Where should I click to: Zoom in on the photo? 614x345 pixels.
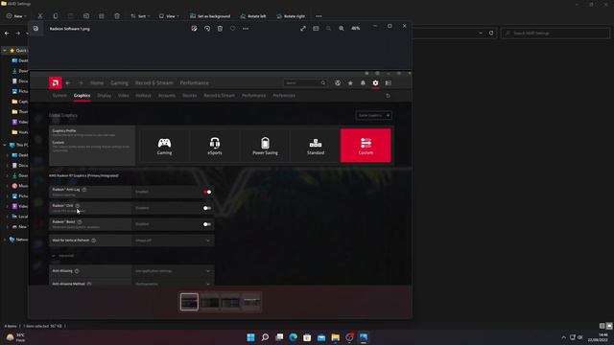(x=342, y=29)
